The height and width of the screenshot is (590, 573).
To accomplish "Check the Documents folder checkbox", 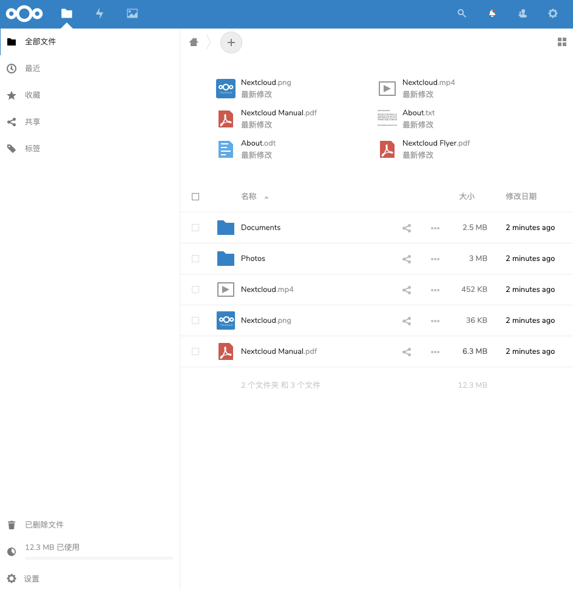I will pyautogui.click(x=195, y=228).
